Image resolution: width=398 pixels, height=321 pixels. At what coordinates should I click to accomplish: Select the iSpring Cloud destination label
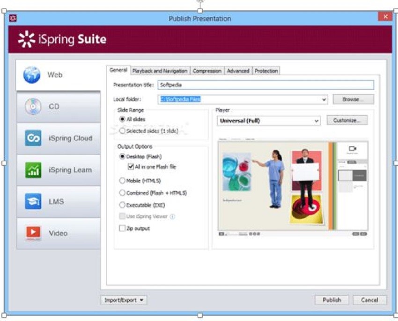(x=71, y=138)
